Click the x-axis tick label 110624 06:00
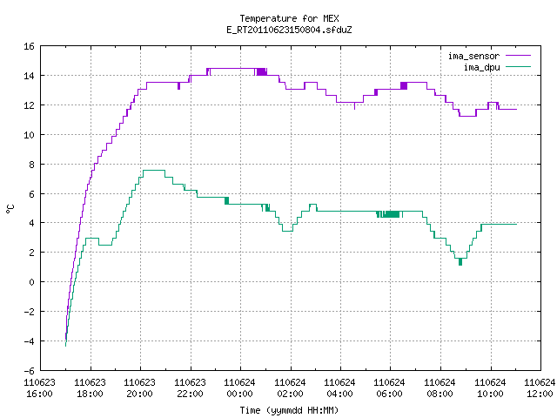Viewport: 557px width, 418px height. coord(390,388)
